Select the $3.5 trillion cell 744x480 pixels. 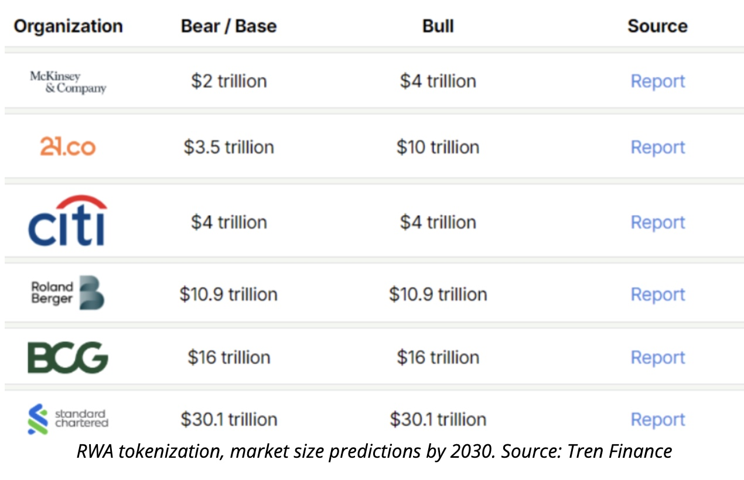(x=228, y=147)
